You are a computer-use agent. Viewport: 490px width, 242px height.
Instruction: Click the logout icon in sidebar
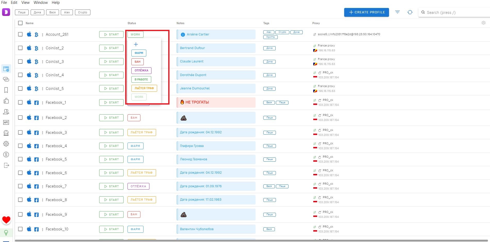coord(6,165)
